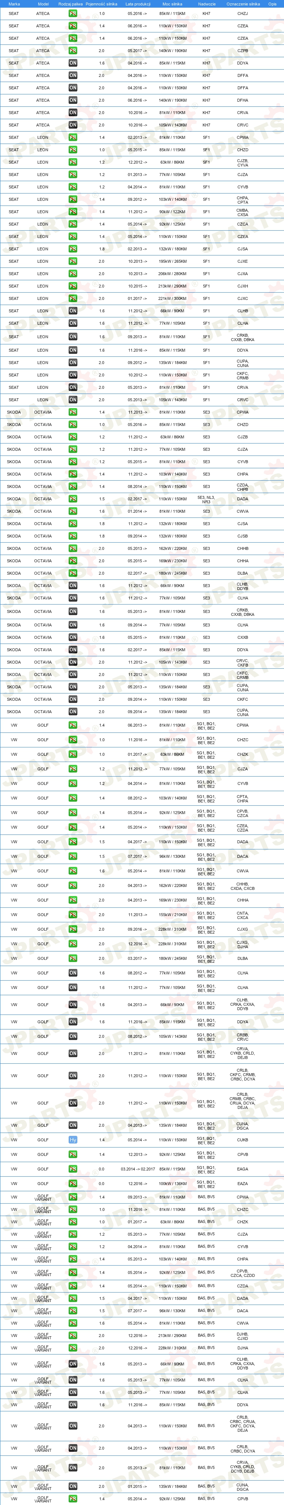Click diesel ON icon in DFHA row
The image size is (284, 1505).
73,101
